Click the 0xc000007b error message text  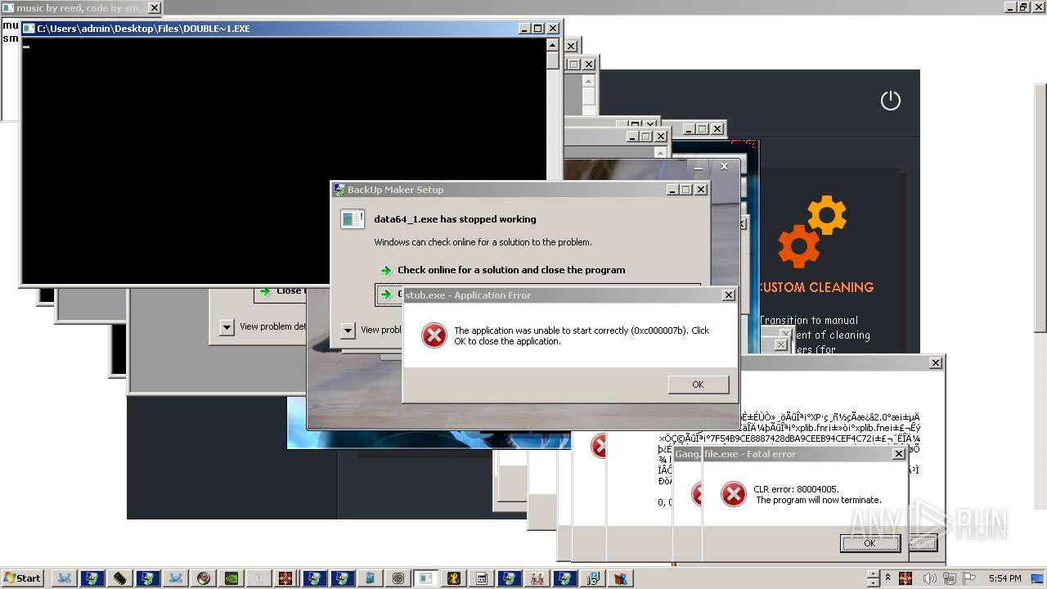[582, 336]
